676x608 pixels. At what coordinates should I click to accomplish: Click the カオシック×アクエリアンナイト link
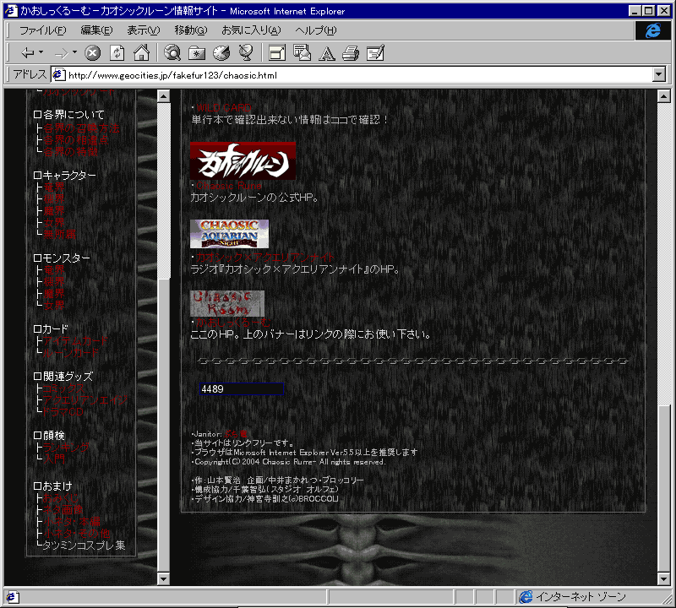[265, 258]
